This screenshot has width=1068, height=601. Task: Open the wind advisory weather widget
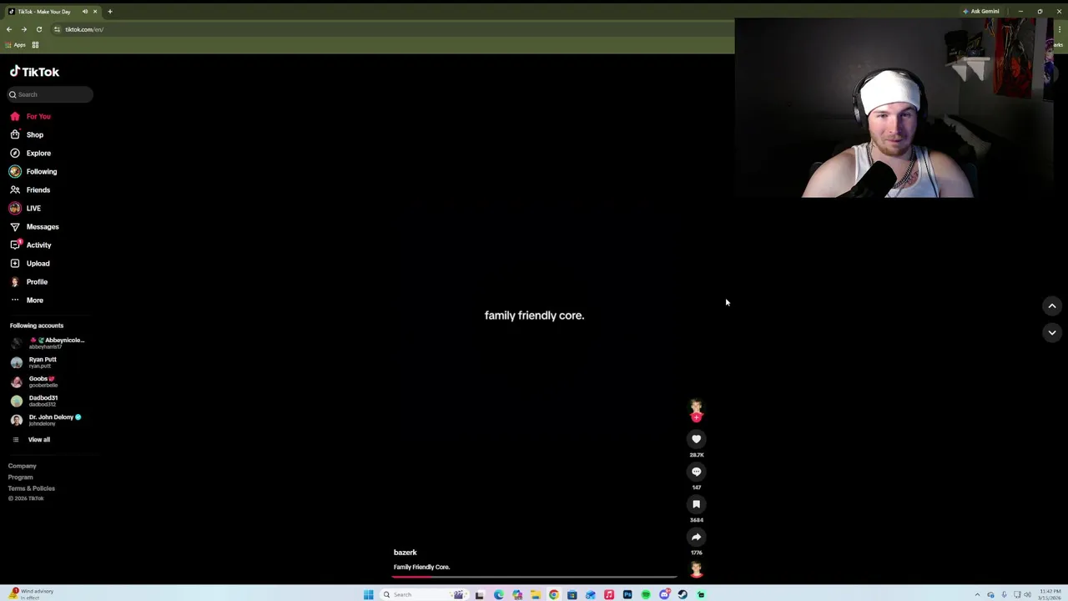click(x=31, y=593)
